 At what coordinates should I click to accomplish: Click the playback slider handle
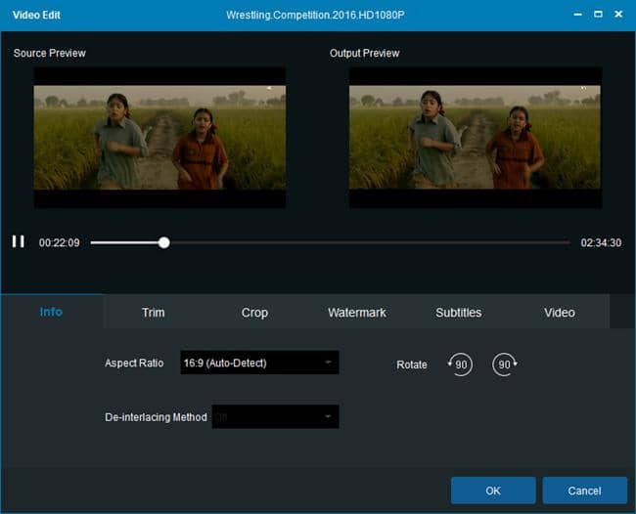click(163, 242)
